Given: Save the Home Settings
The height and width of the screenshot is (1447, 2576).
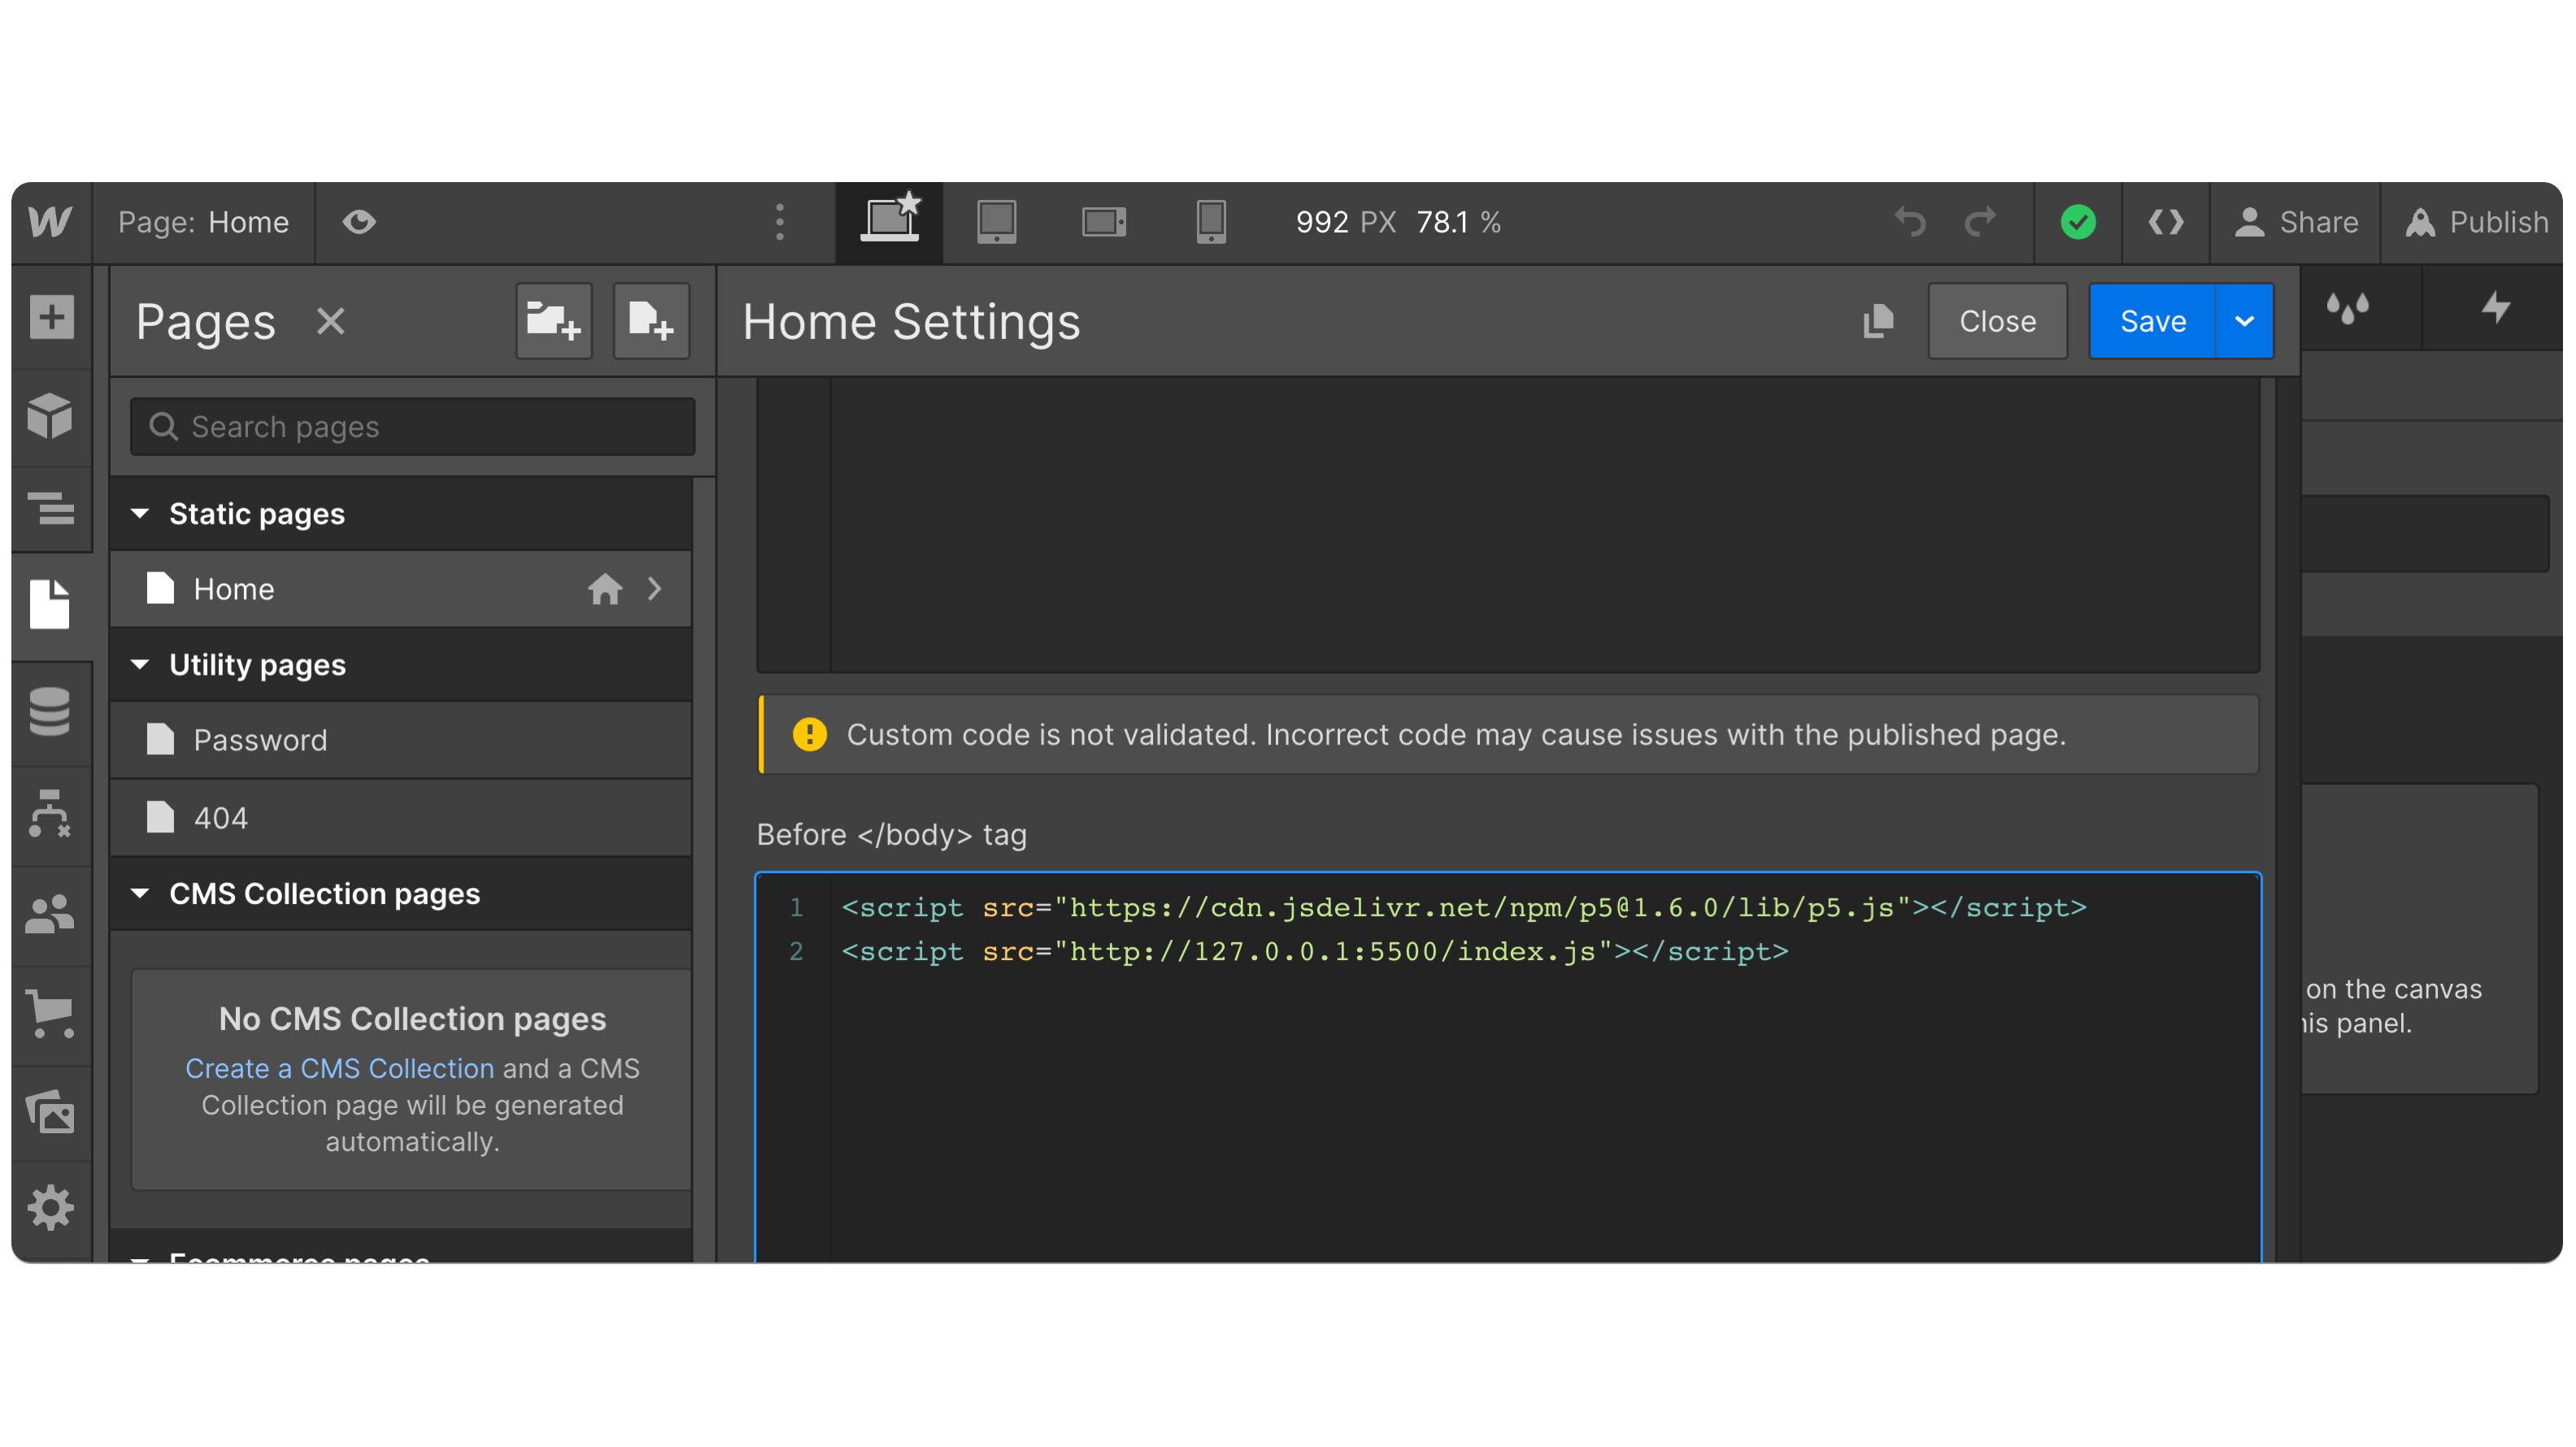Looking at the screenshot, I should [2152, 321].
